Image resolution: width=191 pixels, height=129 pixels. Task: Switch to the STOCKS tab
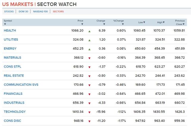(9, 12)
